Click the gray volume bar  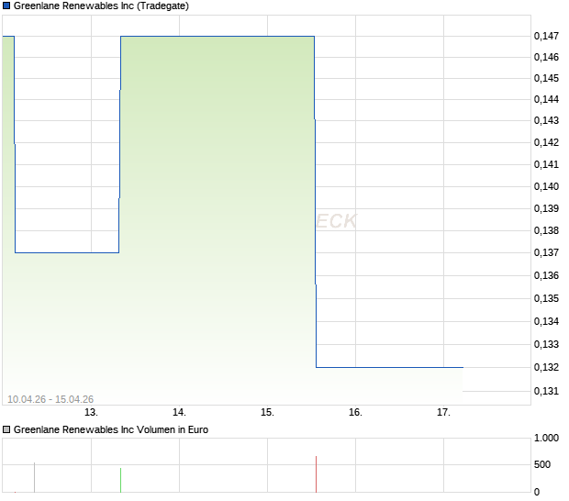point(35,478)
